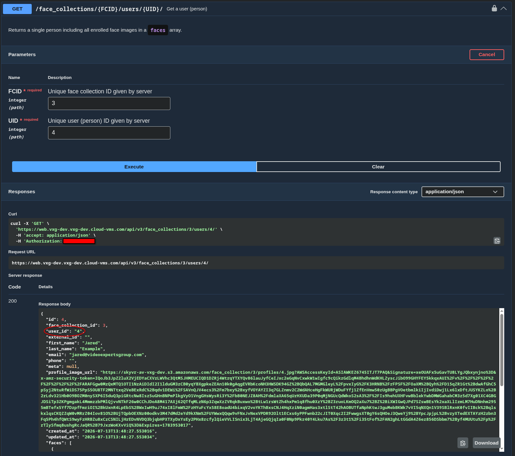Copy the response body to clipboard
Image resolution: width=515 pixels, height=456 pixels.
pos(463,443)
